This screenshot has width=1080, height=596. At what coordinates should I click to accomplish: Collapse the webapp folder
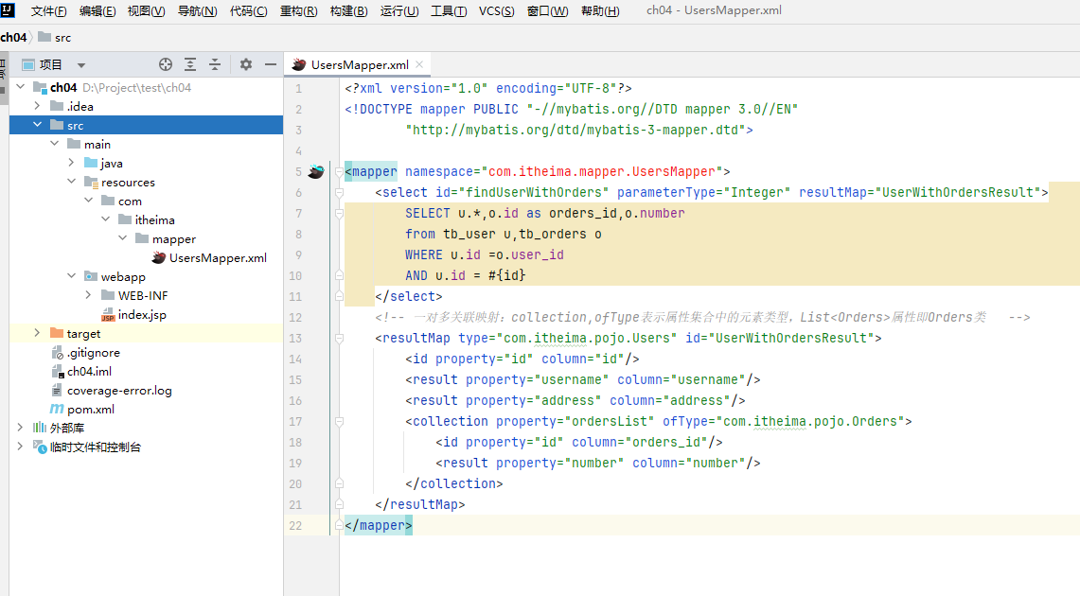point(71,276)
